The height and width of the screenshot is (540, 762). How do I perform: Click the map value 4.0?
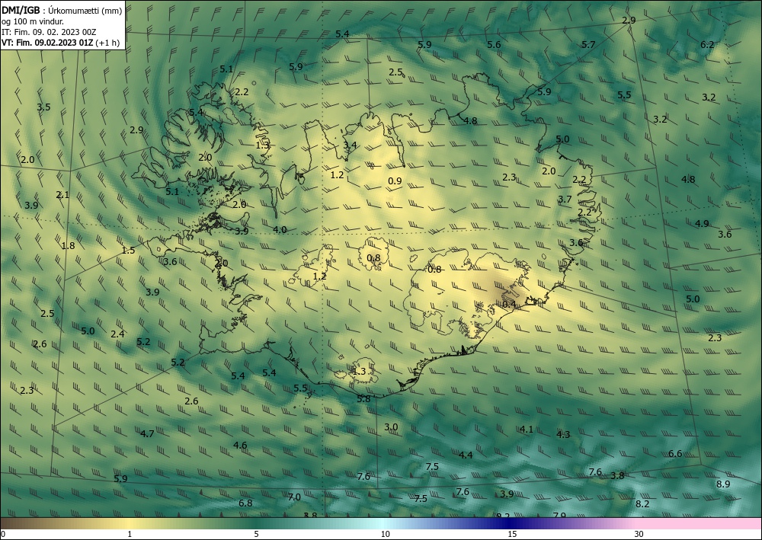pos(280,230)
